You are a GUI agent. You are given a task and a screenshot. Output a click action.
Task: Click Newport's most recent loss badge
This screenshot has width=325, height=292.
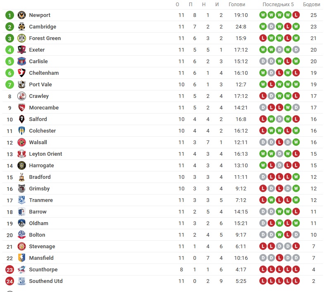coord(296,15)
